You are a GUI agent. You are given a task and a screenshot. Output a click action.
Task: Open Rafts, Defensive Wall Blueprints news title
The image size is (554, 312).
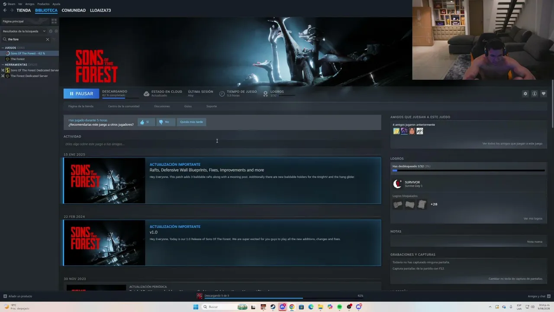tap(207, 170)
